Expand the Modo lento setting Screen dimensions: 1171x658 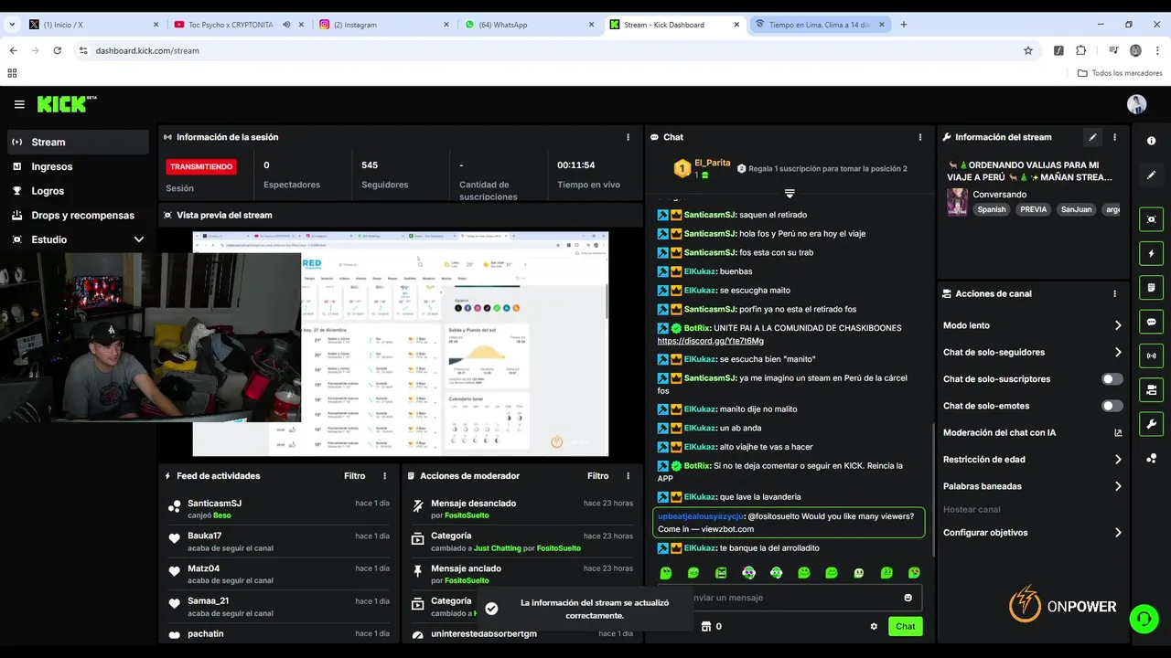(1032, 325)
